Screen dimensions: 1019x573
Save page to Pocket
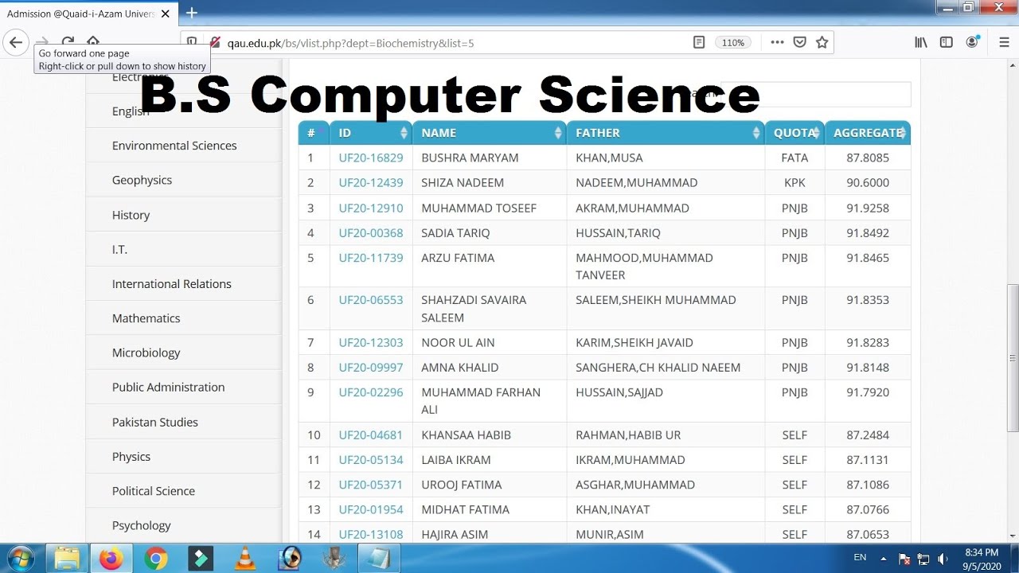coord(800,42)
